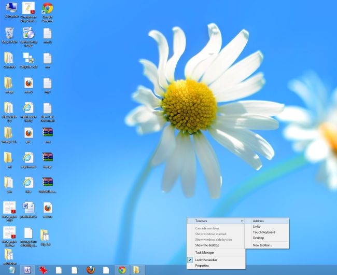
Task: Open Task Manager from the context menu
Action: click(216, 252)
